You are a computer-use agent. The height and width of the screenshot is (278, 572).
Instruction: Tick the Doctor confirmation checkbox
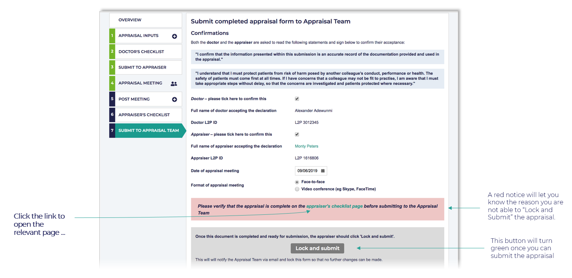click(x=297, y=99)
